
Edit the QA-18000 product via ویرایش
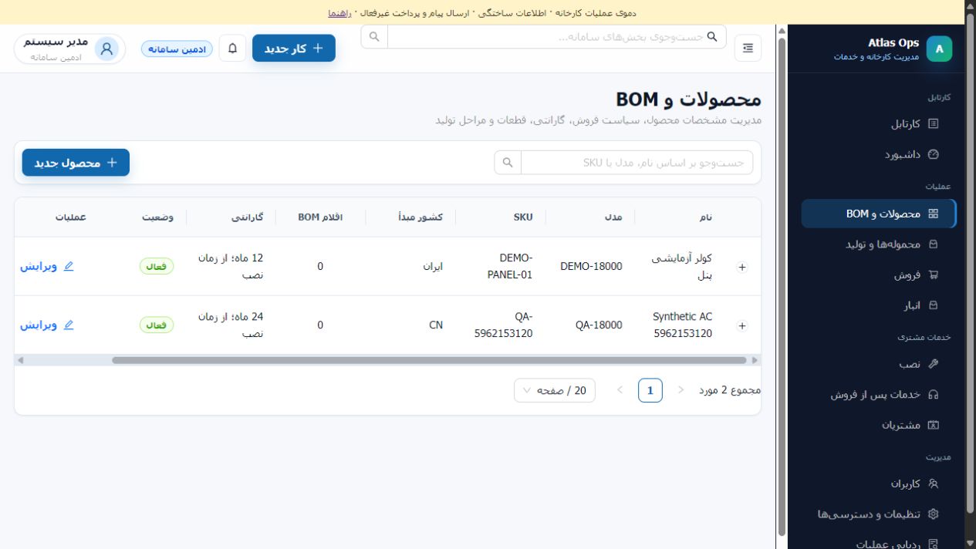46,325
